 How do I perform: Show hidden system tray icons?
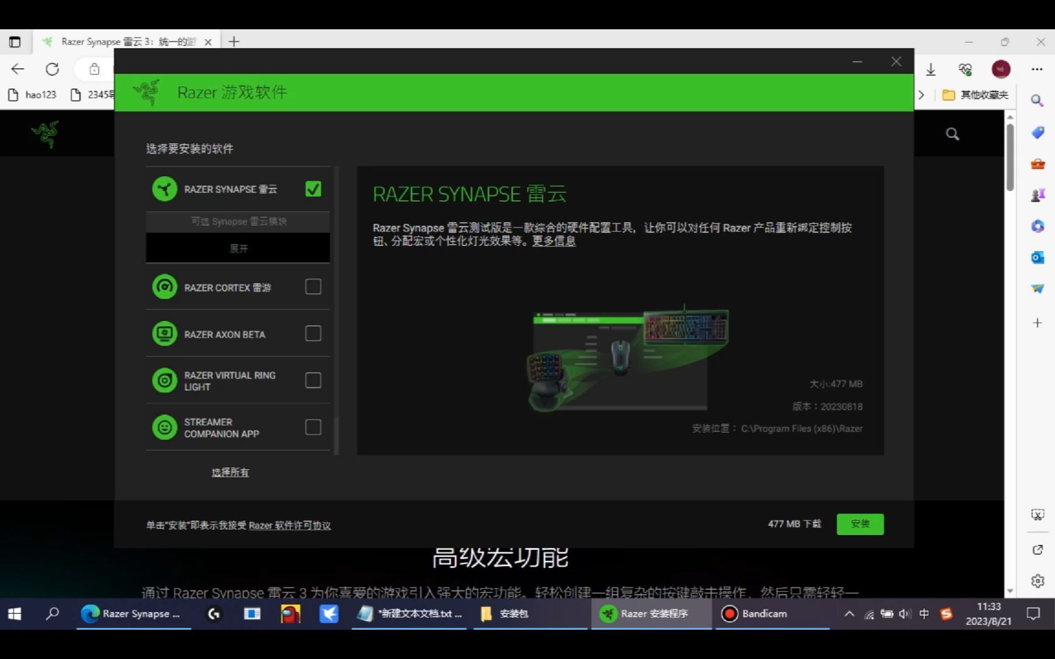849,614
